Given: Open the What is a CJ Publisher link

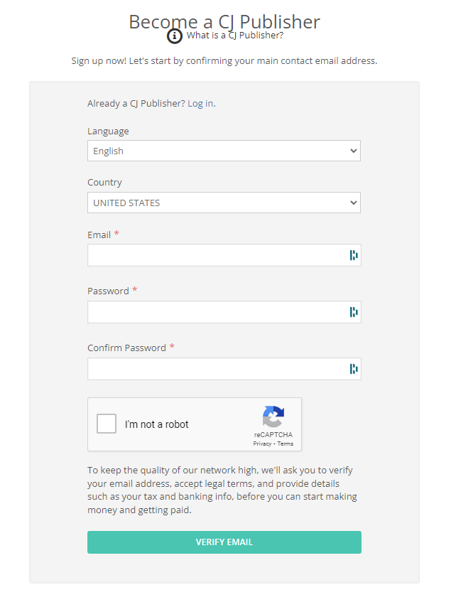Looking at the screenshot, I should click(x=235, y=36).
